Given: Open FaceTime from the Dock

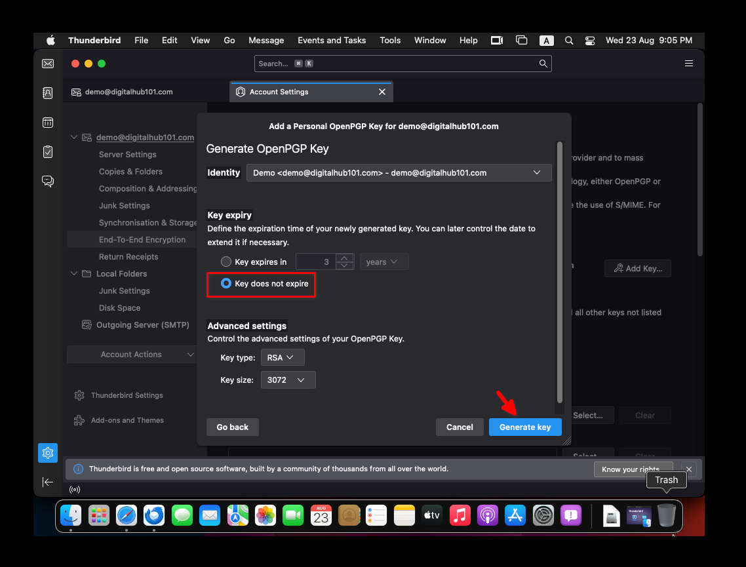Looking at the screenshot, I should pos(293,515).
